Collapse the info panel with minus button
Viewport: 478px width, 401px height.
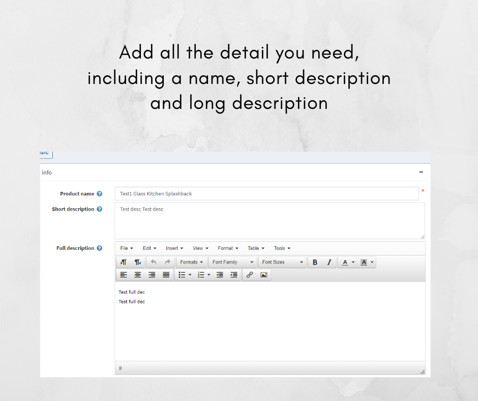pyautogui.click(x=421, y=173)
